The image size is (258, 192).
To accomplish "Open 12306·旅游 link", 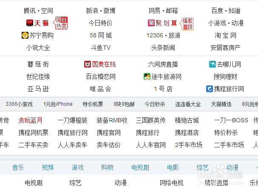I will point(163,35).
